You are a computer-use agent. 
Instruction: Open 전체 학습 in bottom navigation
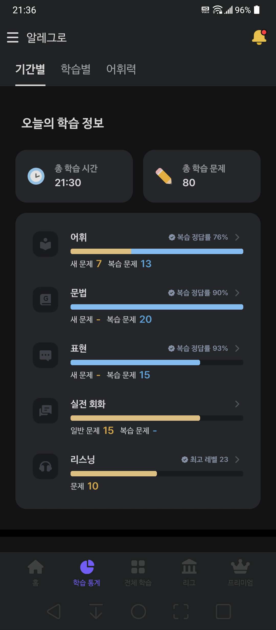tap(138, 573)
